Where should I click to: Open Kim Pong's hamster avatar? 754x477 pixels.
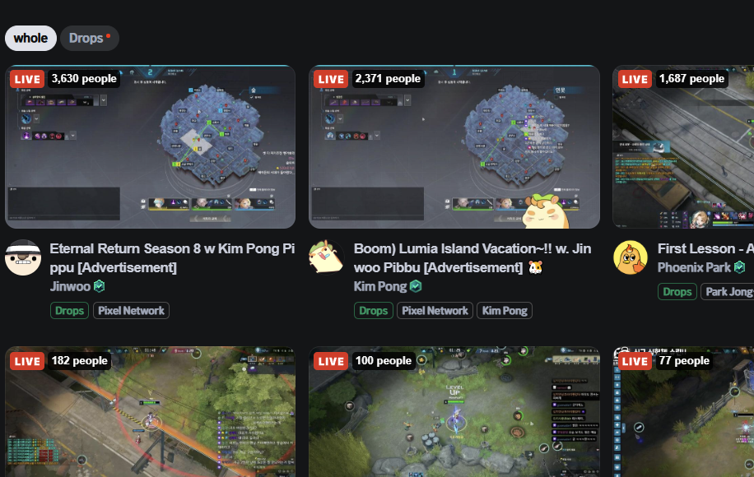pos(327,257)
